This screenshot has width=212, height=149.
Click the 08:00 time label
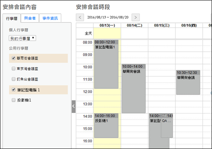pyautogui.click(x=87, y=43)
